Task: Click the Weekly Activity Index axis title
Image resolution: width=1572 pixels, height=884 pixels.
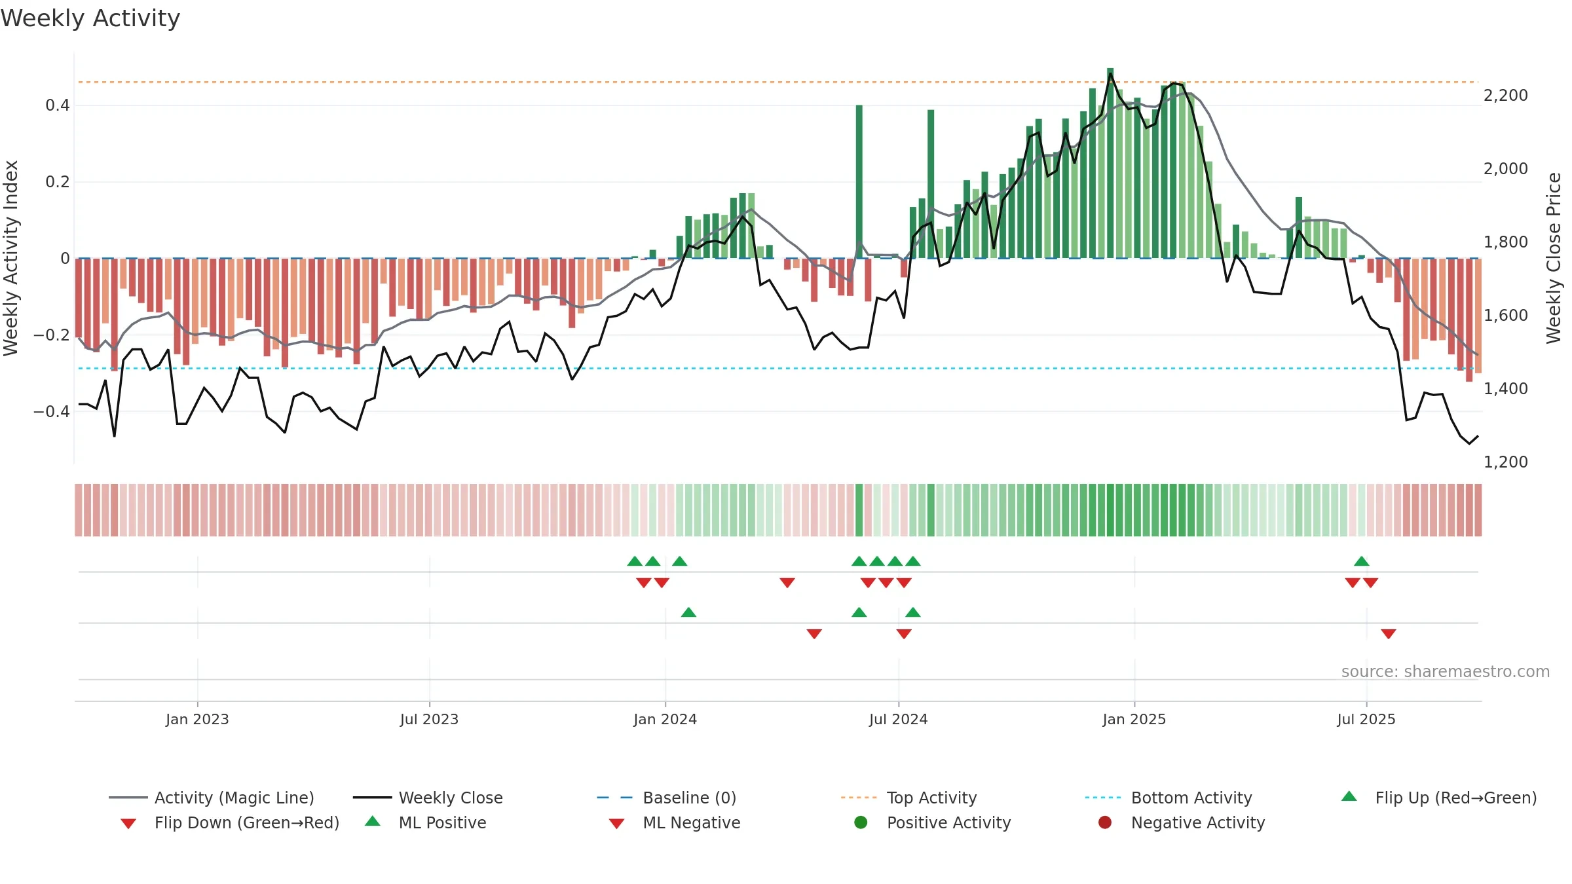Action: [11, 258]
